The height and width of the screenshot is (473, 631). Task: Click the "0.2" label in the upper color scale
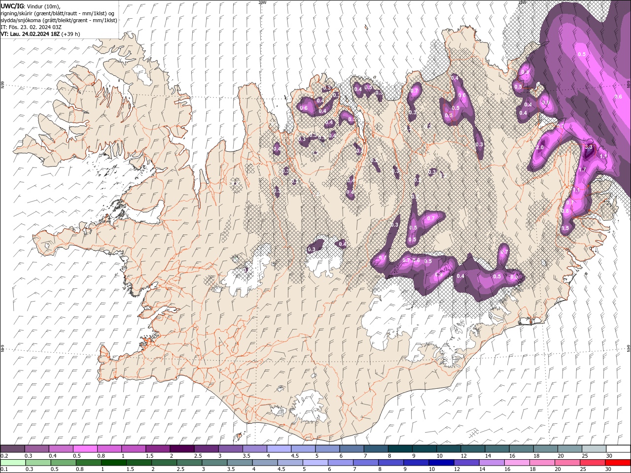coord(4,456)
